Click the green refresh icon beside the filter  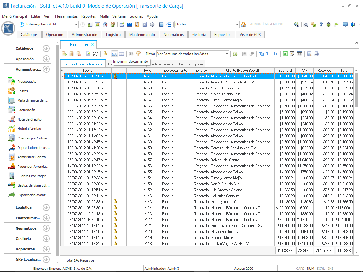235,54
